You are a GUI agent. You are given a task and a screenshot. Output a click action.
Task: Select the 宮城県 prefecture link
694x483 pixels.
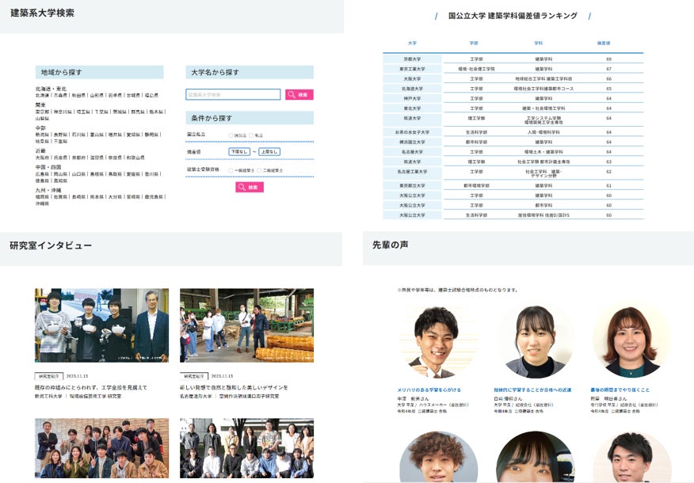[133, 96]
